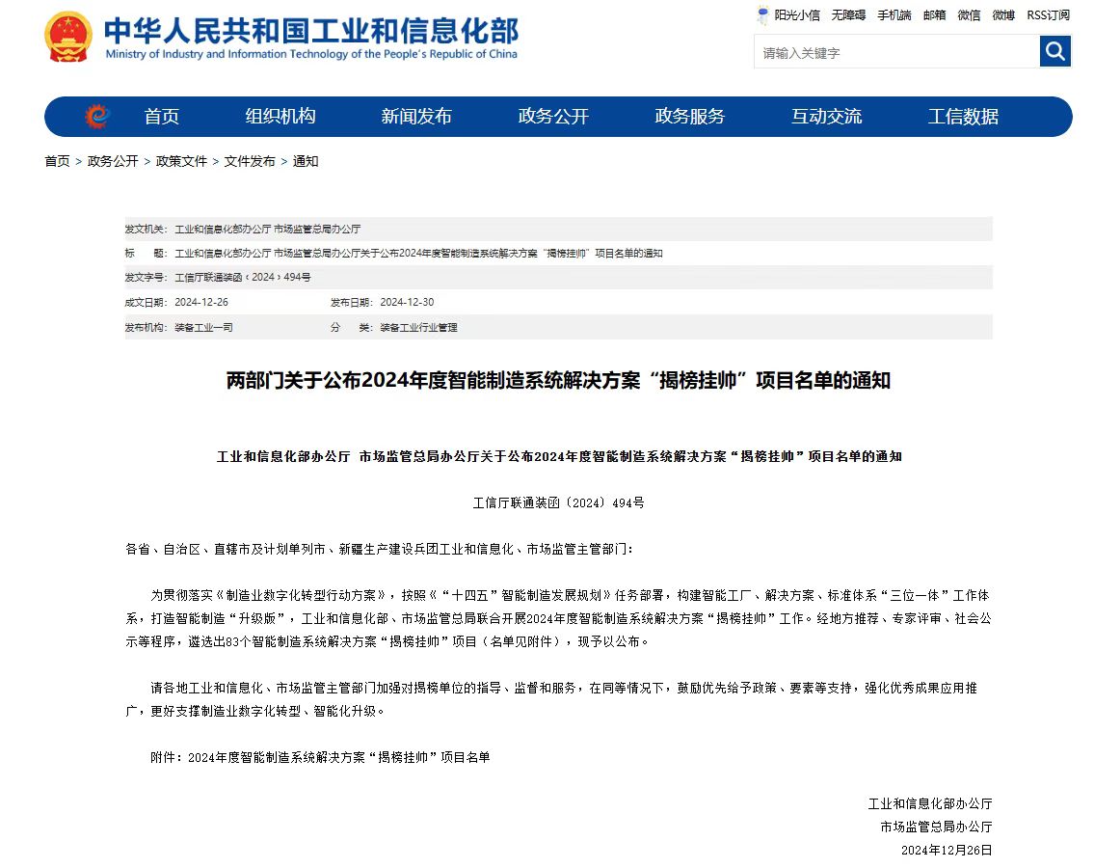Click the RSS订阅 link

1048,15
